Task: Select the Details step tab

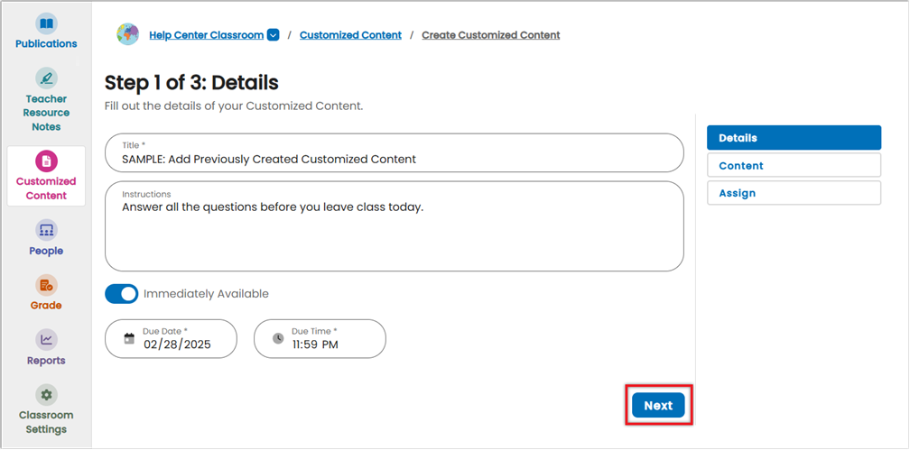Action: pyautogui.click(x=794, y=138)
